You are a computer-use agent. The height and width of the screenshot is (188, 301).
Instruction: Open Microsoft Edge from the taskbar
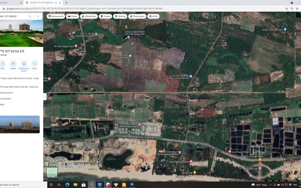click(x=67, y=185)
